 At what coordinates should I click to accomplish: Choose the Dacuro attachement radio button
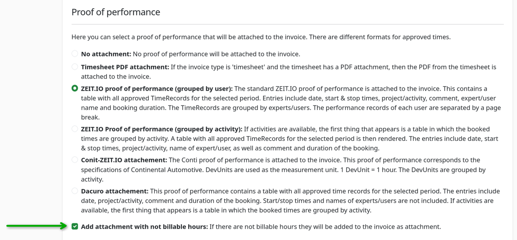(x=75, y=191)
